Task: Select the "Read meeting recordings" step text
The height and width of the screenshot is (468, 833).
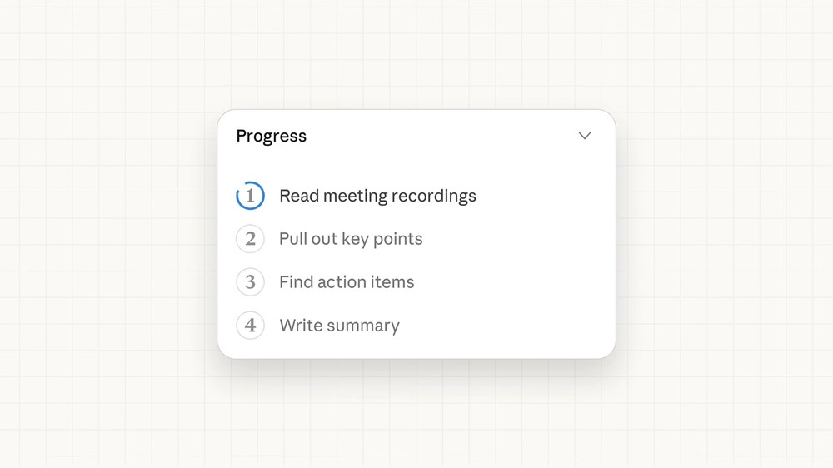Action: coord(377,196)
